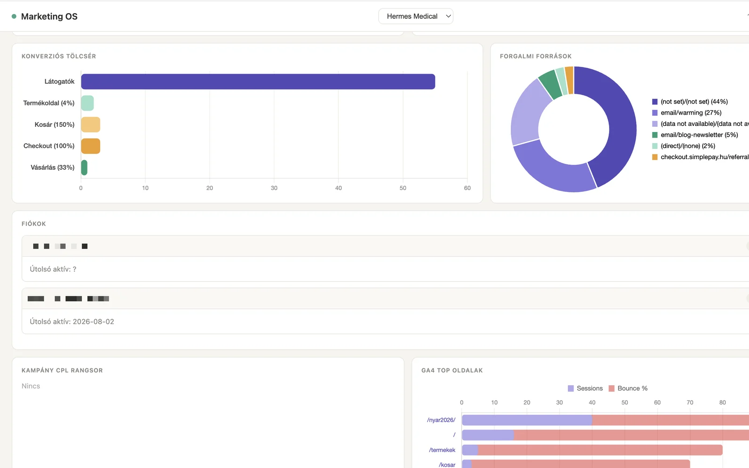Toggle the email/warming legend swatch

pyautogui.click(x=655, y=113)
